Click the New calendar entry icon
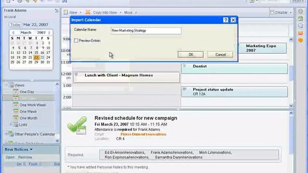 [65, 12]
